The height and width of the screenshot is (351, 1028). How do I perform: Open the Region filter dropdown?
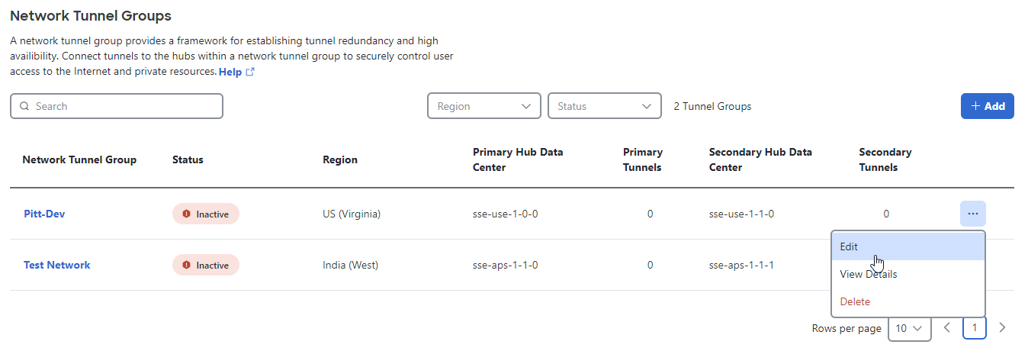[x=484, y=106]
